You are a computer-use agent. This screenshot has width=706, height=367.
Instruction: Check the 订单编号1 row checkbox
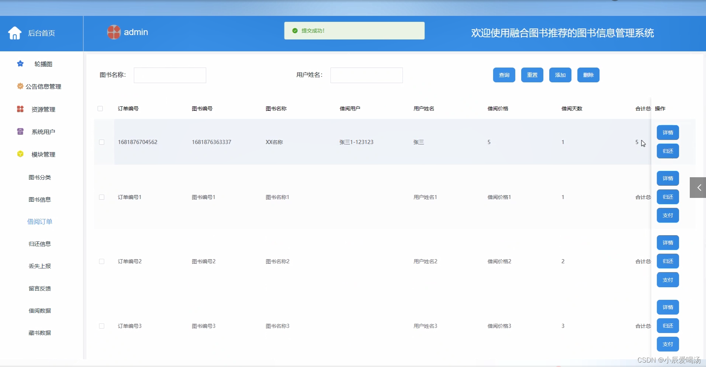click(101, 197)
